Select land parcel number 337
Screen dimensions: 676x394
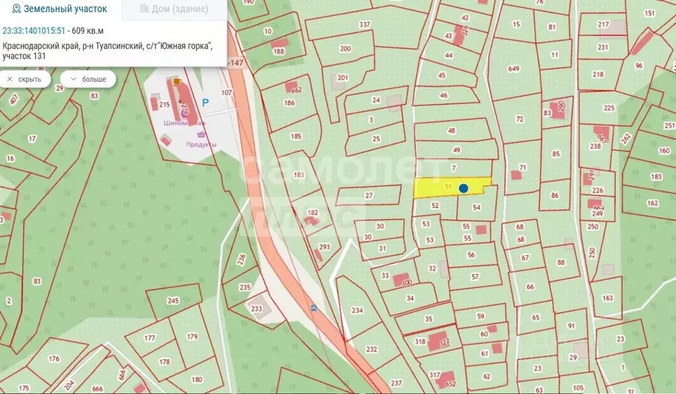click(364, 25)
